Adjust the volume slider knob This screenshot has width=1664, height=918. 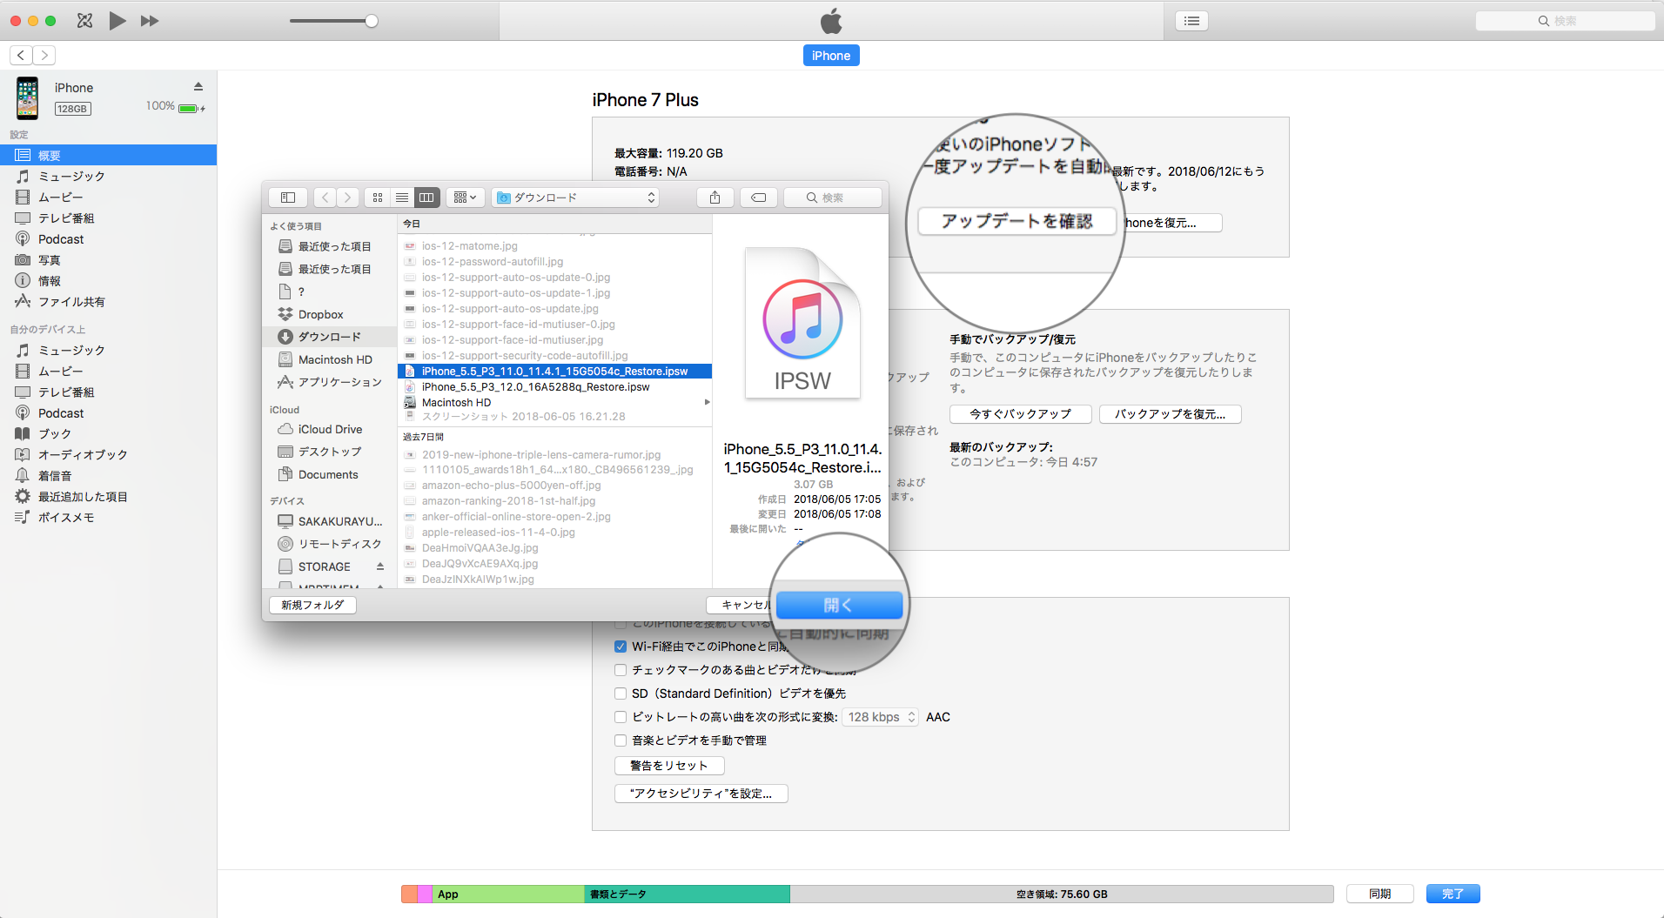coord(372,21)
